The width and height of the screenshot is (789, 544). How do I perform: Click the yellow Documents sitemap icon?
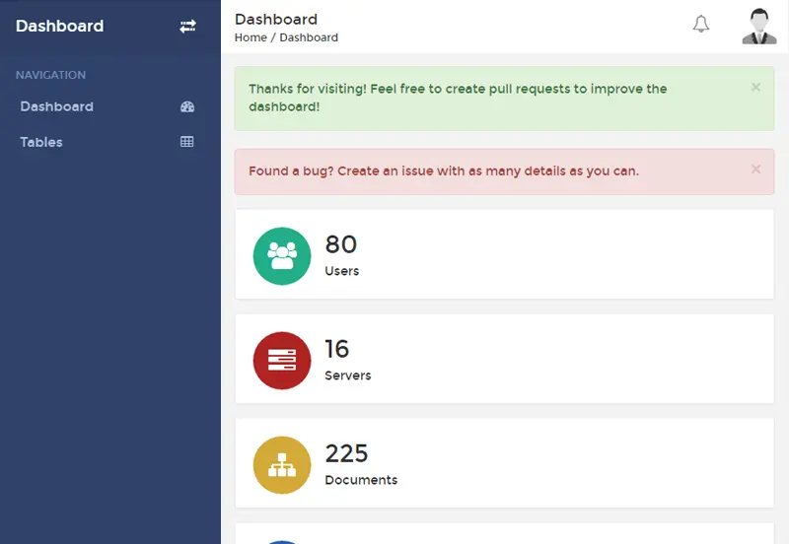tap(282, 465)
